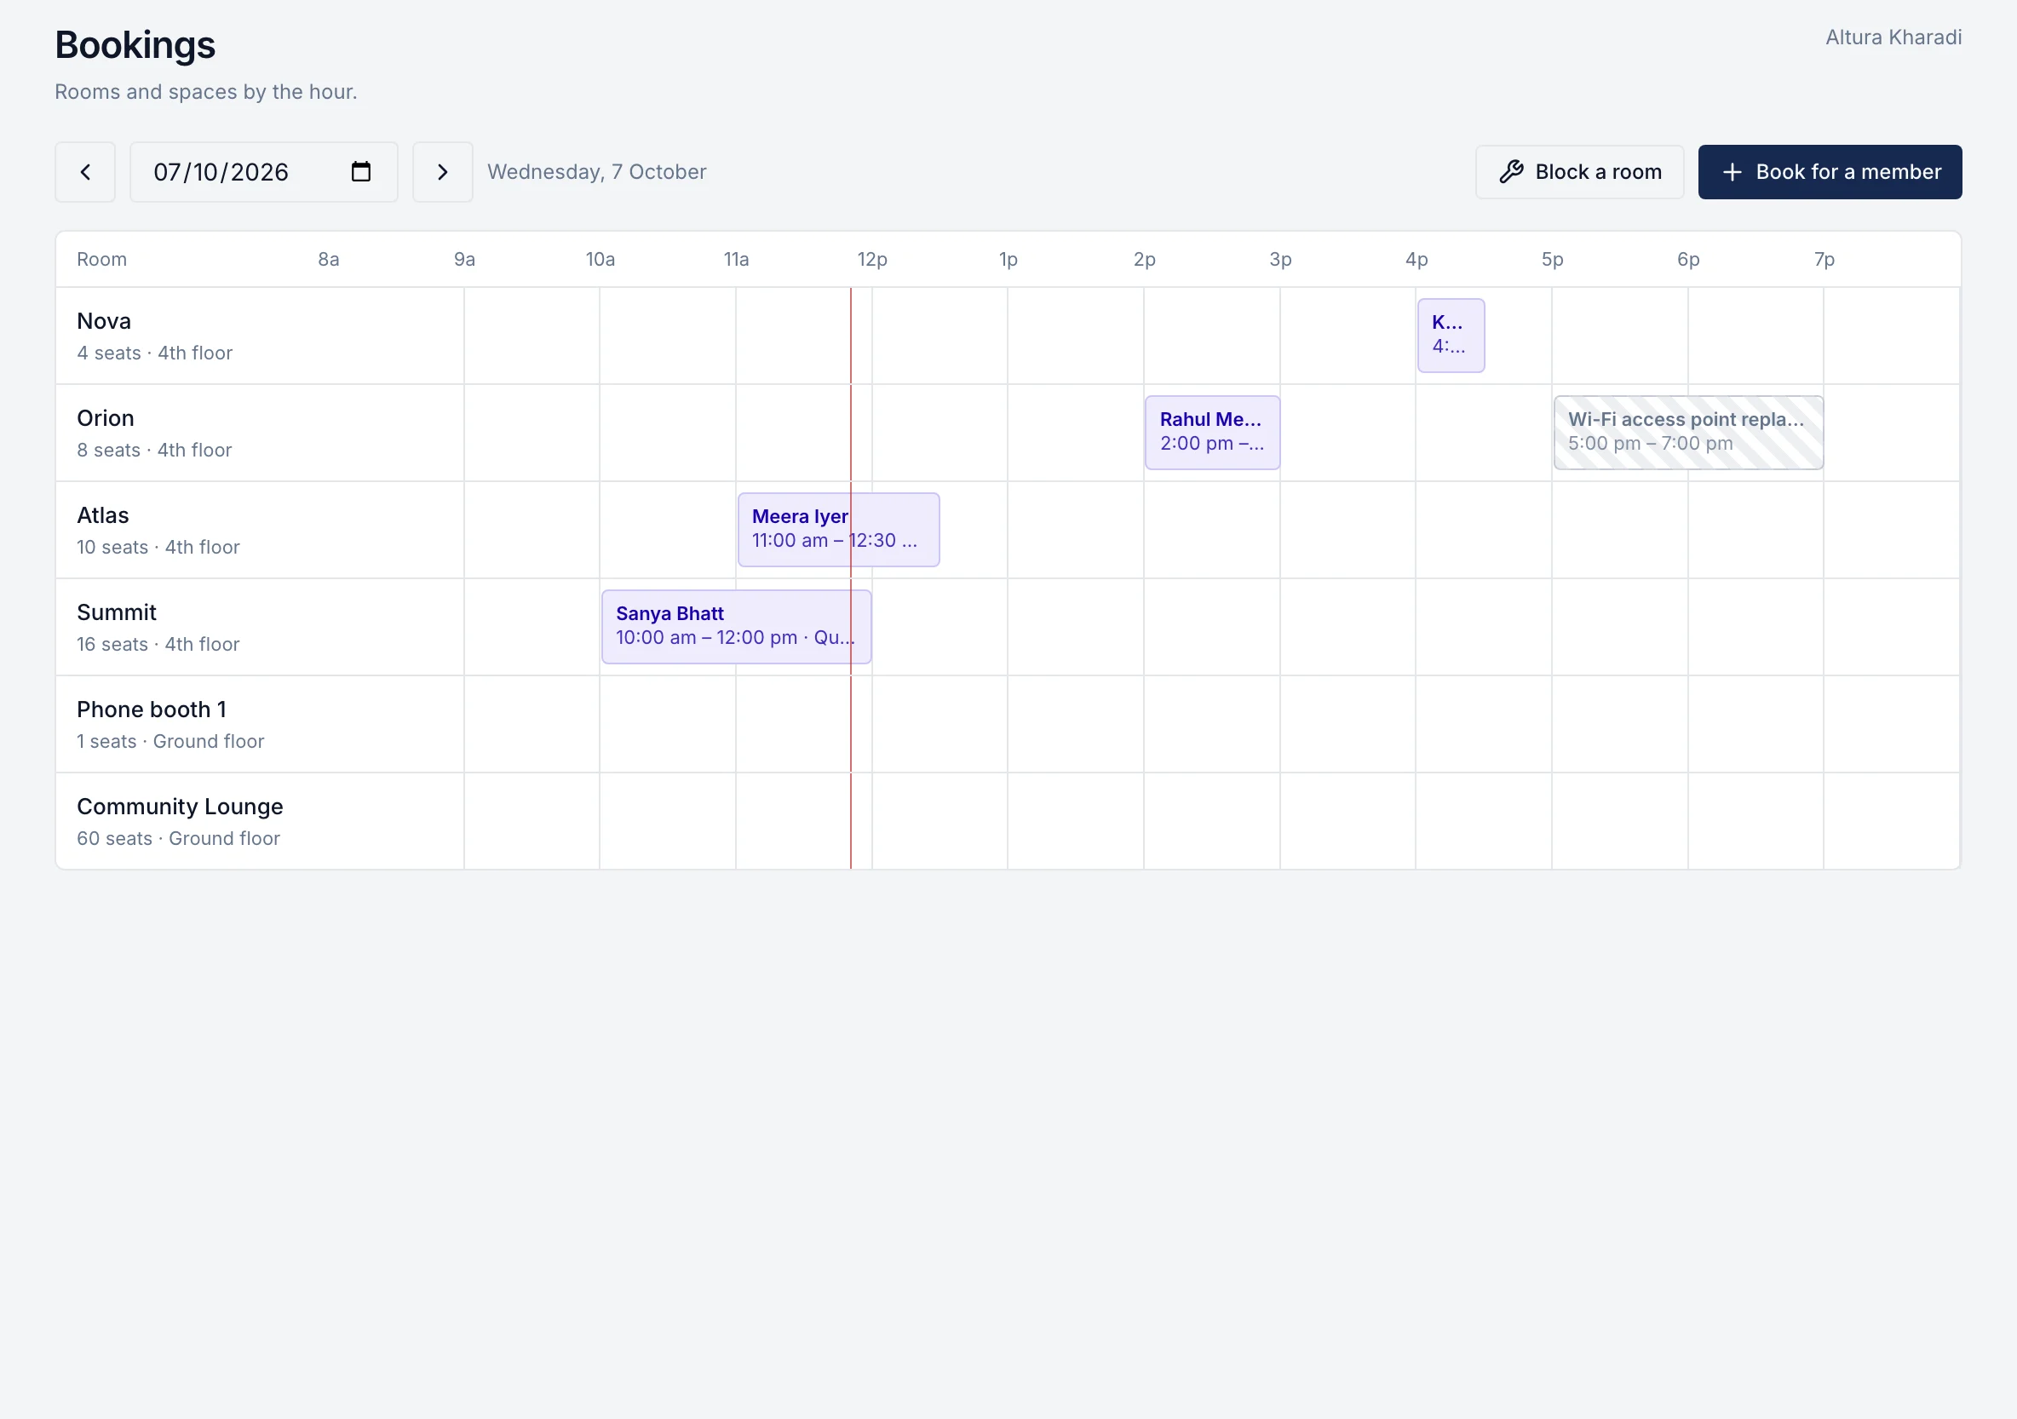Go to the next day
This screenshot has height=1419, width=2017.
[x=443, y=172]
